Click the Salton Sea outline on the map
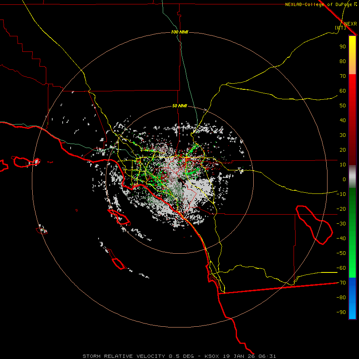 (314, 225)
